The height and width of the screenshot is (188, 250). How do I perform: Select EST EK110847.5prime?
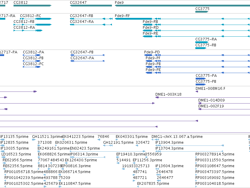(x=75, y=184)
